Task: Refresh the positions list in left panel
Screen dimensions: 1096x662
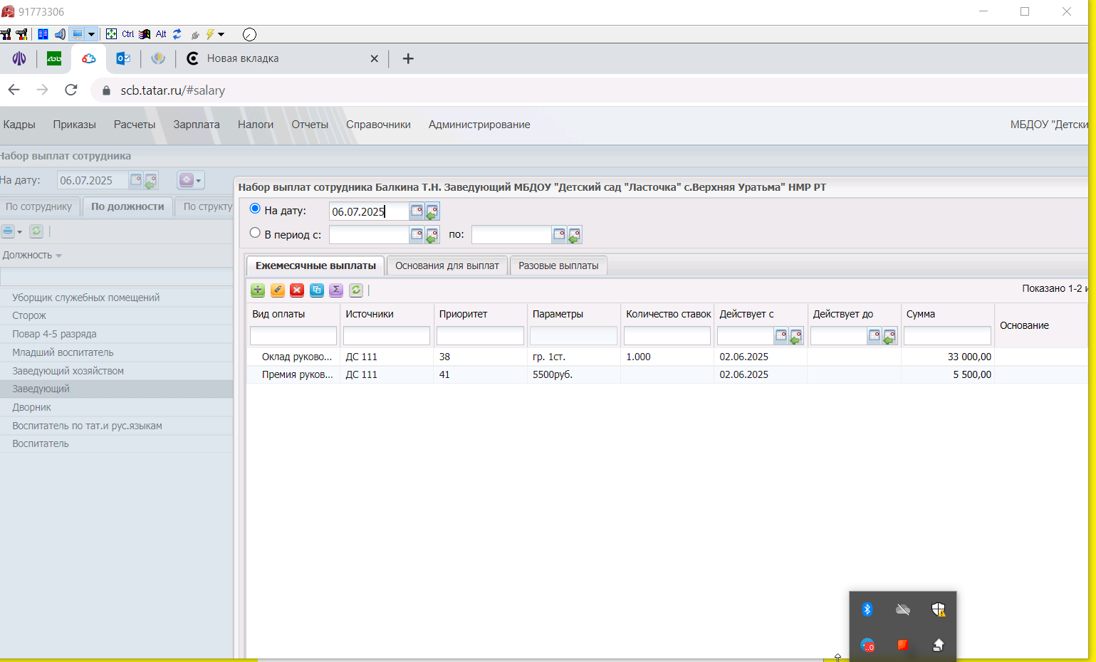Action: tap(36, 231)
